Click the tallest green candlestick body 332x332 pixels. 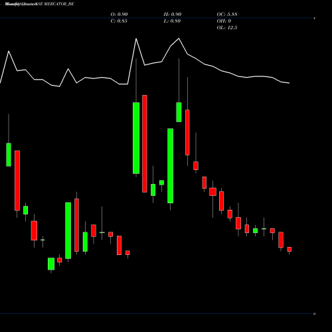(170, 166)
